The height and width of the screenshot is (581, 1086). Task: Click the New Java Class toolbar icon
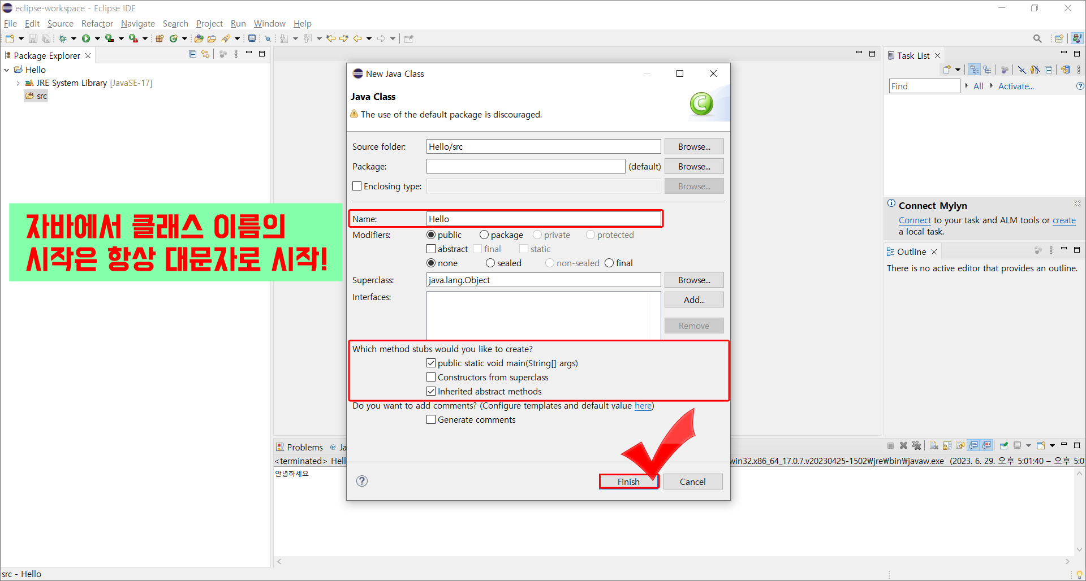[x=174, y=38]
